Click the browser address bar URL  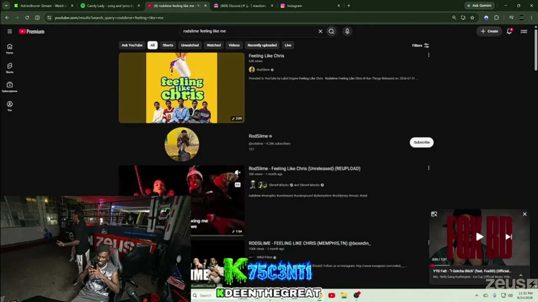[109, 18]
